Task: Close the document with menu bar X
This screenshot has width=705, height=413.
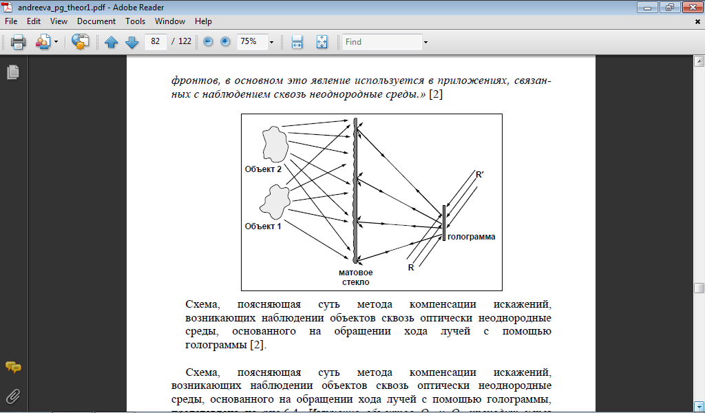Action: point(698,21)
